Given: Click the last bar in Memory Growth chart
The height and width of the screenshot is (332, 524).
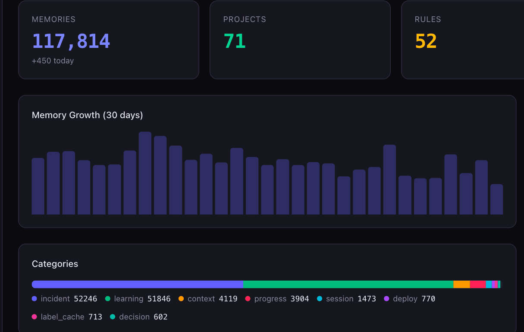Looking at the screenshot, I should tap(497, 200).
